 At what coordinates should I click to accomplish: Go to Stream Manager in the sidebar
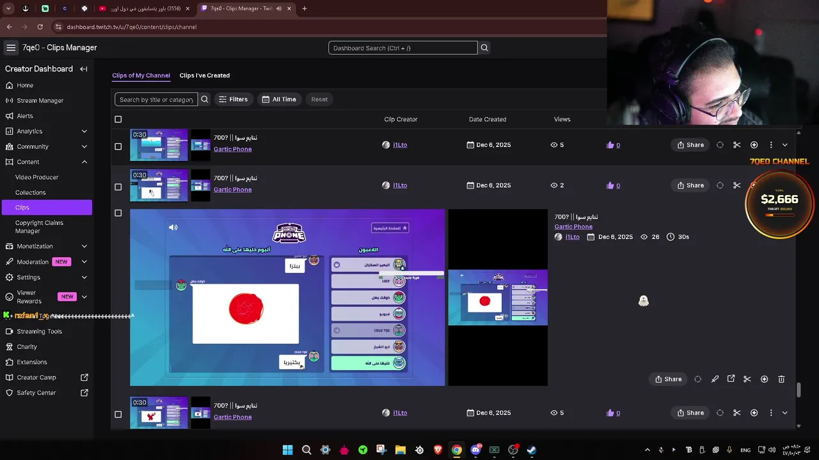(40, 100)
